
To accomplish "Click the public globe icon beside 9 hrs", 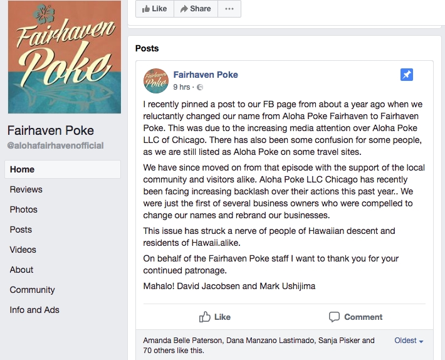I will tap(200, 87).
